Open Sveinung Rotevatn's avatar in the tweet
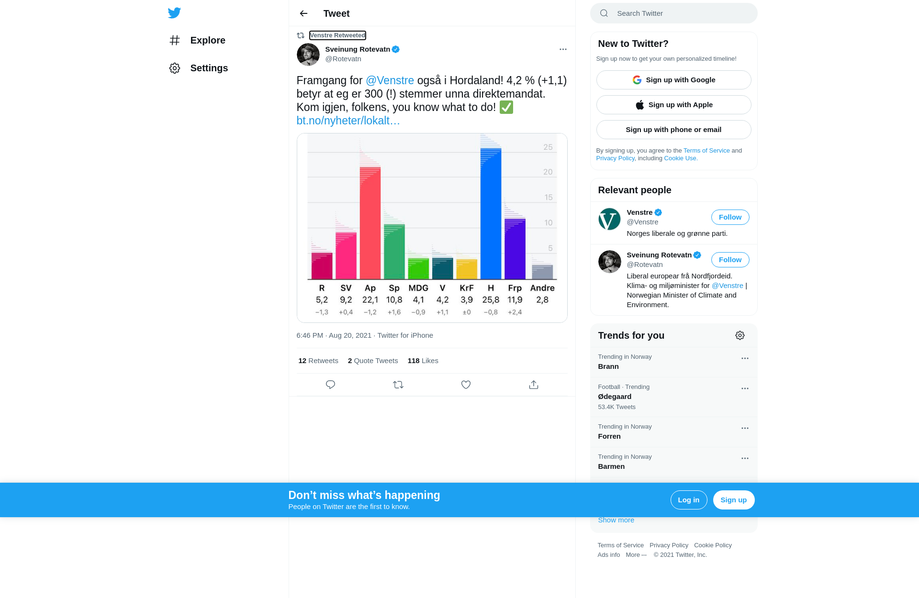 click(x=308, y=55)
